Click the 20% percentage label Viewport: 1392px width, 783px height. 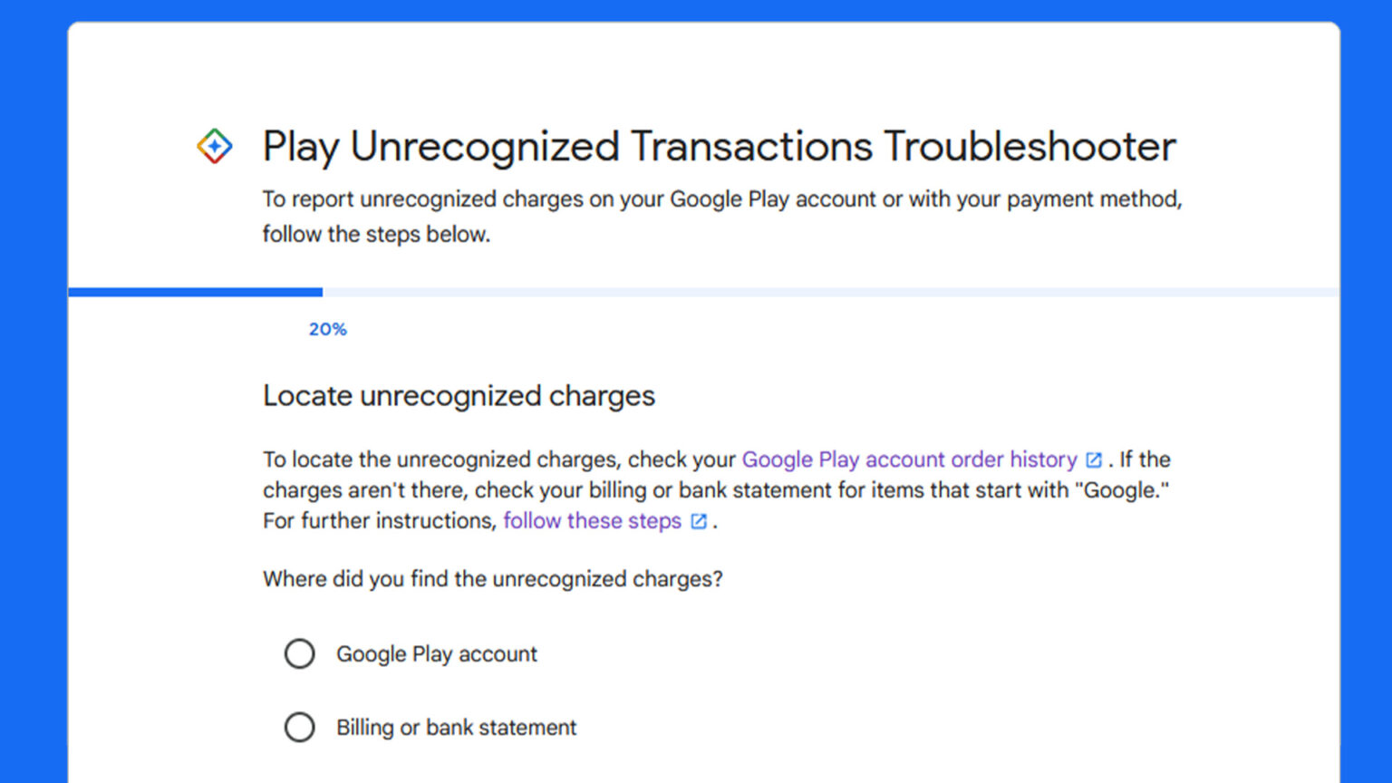[327, 329]
